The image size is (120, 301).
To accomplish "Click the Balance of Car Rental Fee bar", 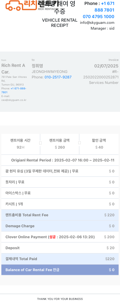I will coord(60,270).
